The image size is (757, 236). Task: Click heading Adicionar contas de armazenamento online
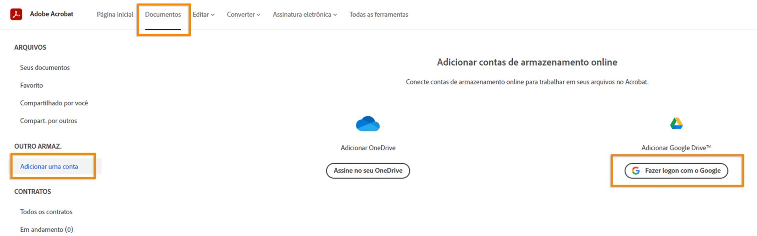[527, 62]
